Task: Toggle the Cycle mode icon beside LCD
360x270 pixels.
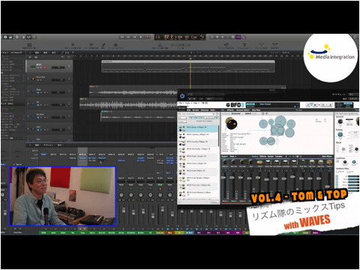Action: [x=212, y=37]
